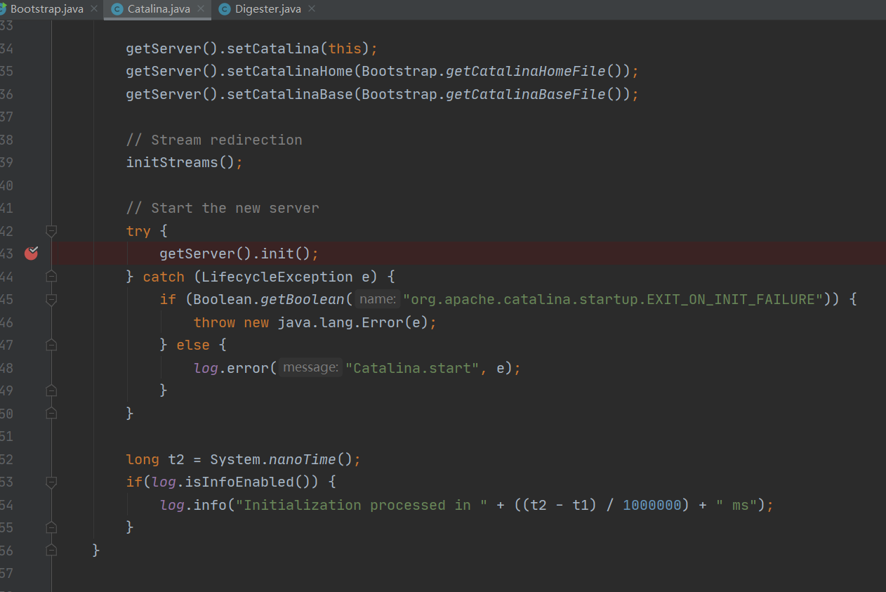Click the Catalina.java class file icon
This screenshot has width=886, height=592.
tap(117, 9)
